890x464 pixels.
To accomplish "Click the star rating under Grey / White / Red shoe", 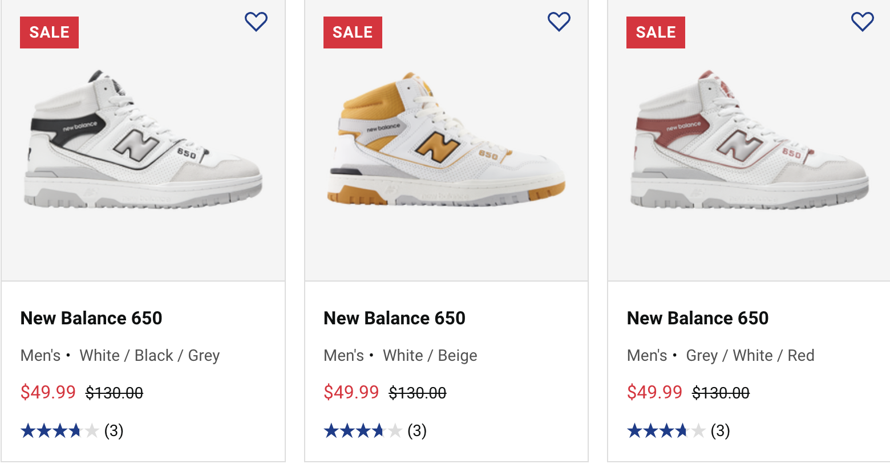I will (666, 431).
